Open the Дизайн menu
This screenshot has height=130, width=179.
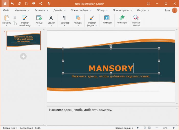60,10
